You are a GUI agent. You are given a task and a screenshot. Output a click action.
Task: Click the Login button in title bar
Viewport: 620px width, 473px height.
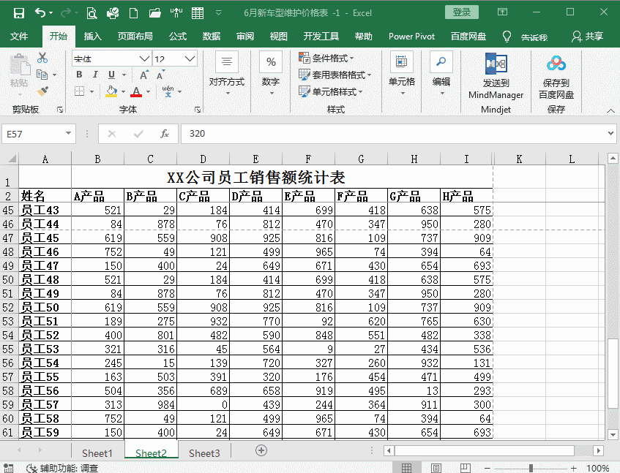coord(461,12)
